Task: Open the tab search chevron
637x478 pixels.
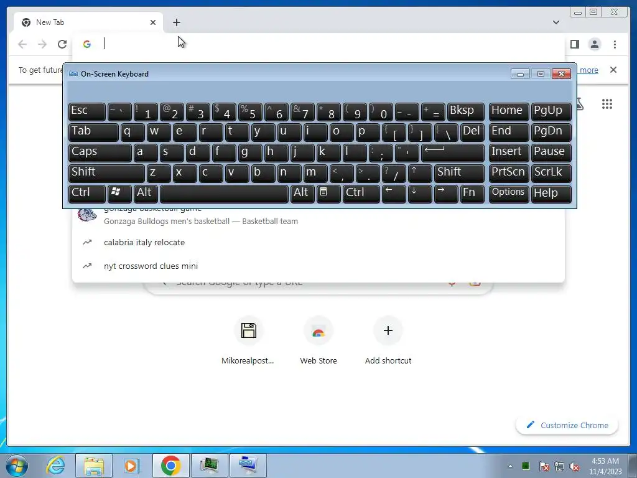Action: point(556,22)
